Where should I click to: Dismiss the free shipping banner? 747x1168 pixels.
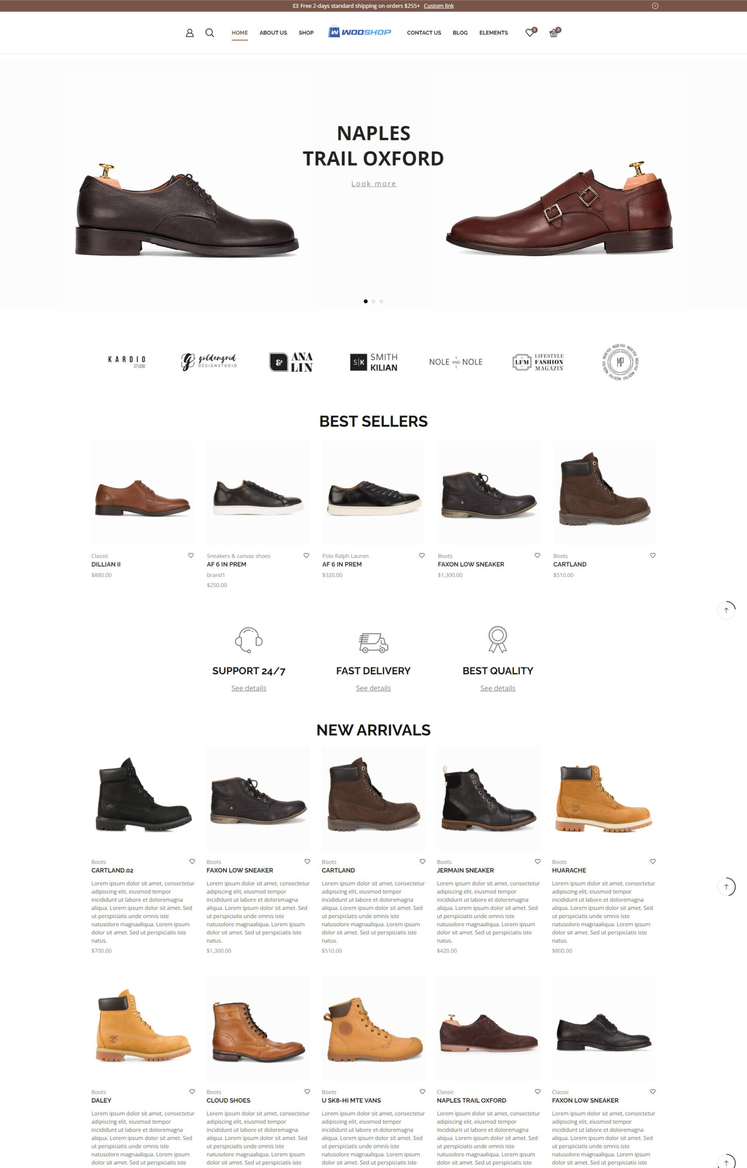tap(655, 6)
